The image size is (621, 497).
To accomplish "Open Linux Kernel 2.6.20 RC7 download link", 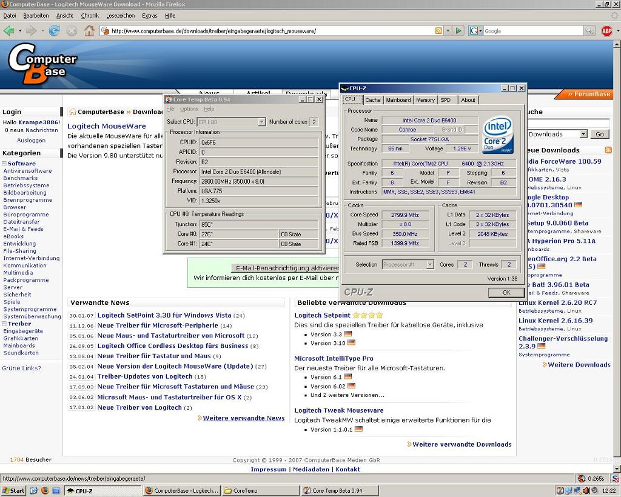I will coord(558,302).
